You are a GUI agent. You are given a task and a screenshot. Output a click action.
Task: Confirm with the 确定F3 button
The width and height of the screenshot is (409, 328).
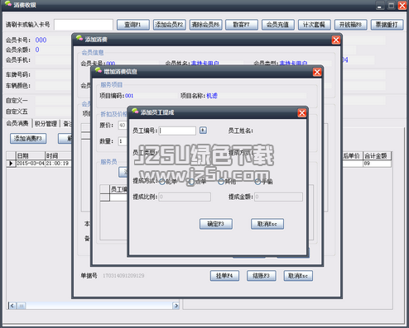point(216,224)
